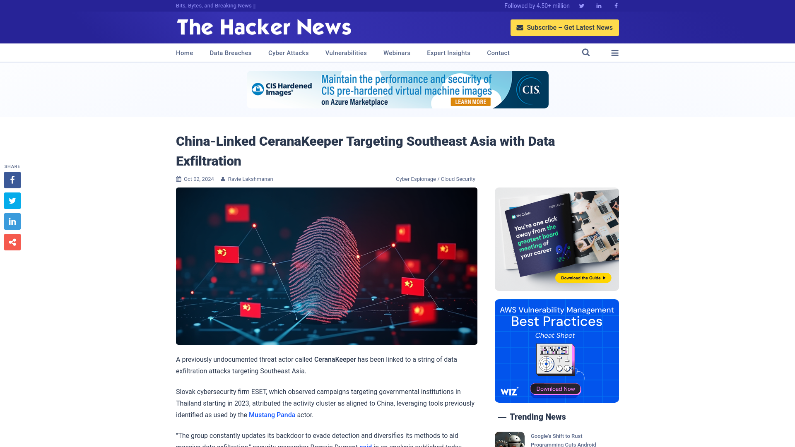
Task: Open the Data Breaches navigation tab
Action: coord(230,53)
